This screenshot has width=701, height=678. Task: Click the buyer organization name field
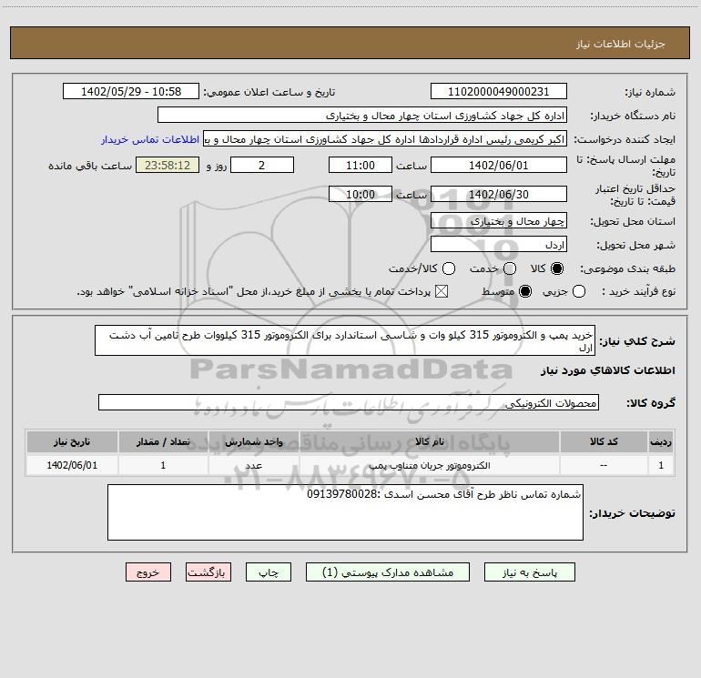click(x=362, y=115)
